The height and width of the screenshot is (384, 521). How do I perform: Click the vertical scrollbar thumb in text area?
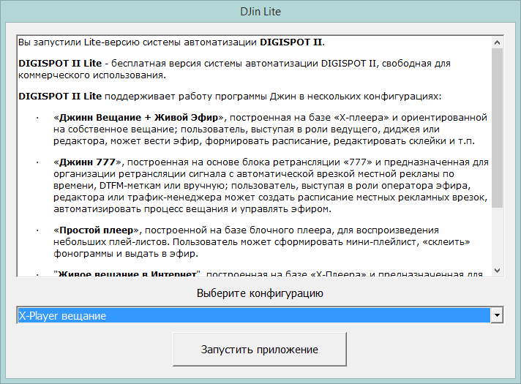pyautogui.click(x=497, y=128)
